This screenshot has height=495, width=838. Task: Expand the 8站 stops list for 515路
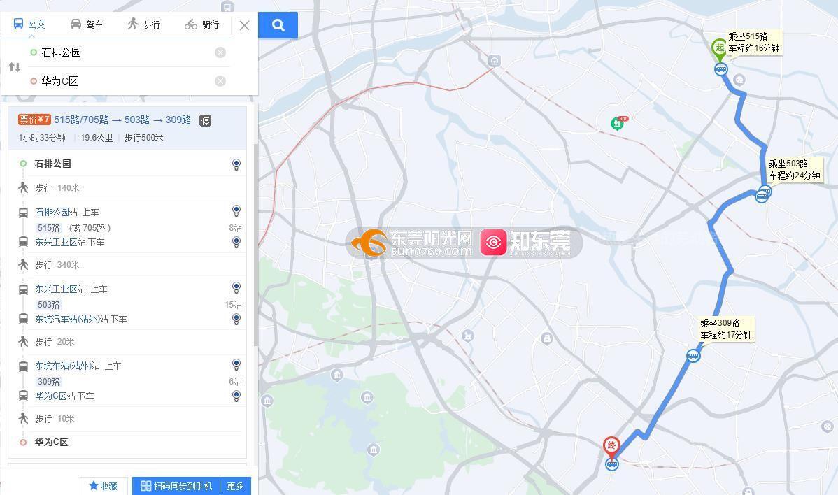coord(235,228)
